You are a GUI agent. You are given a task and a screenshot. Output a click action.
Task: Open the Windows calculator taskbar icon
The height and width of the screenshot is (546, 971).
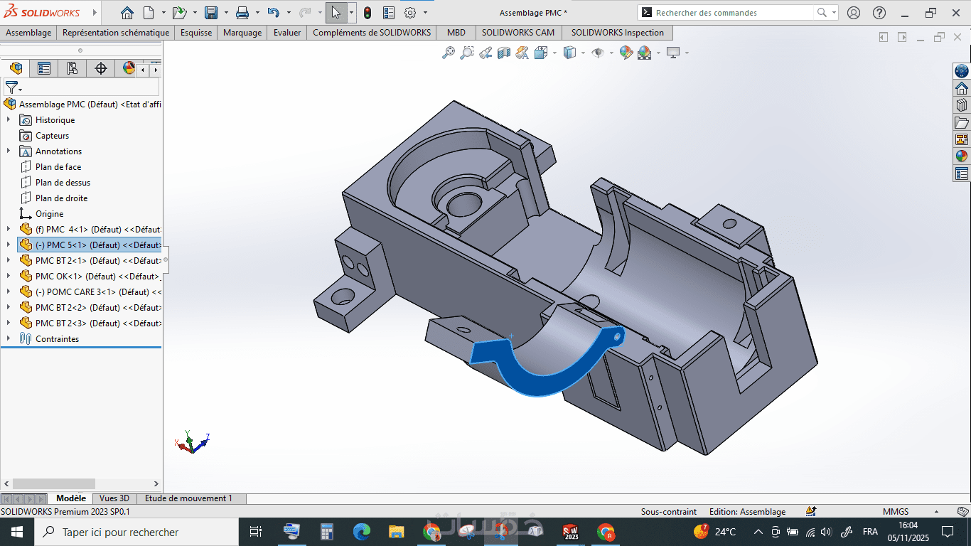pos(327,532)
